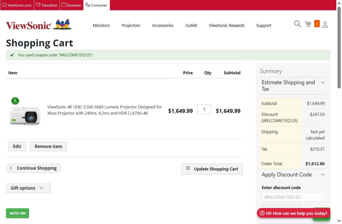Click Update Shopping Cart button
Screen dimensions: 342x224
(x=212, y=169)
